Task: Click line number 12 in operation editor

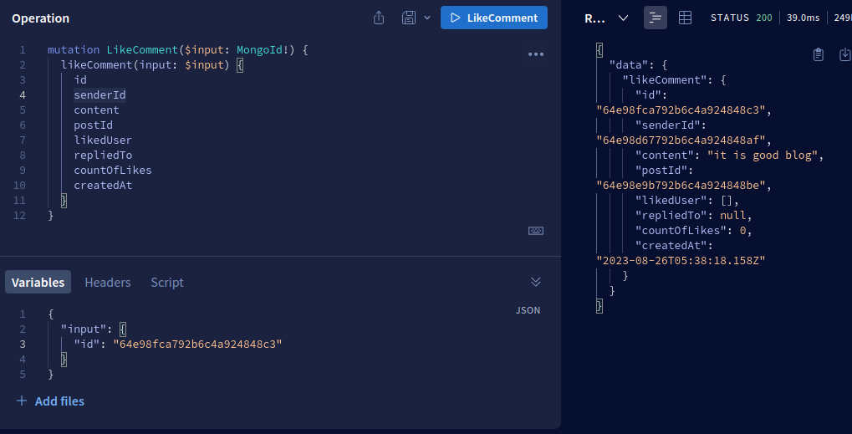Action: (x=19, y=216)
